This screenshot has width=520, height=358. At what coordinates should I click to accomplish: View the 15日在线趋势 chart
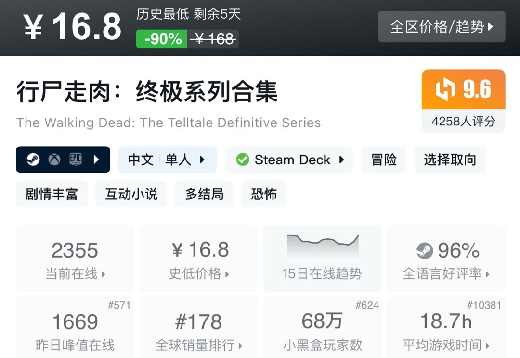point(322,259)
